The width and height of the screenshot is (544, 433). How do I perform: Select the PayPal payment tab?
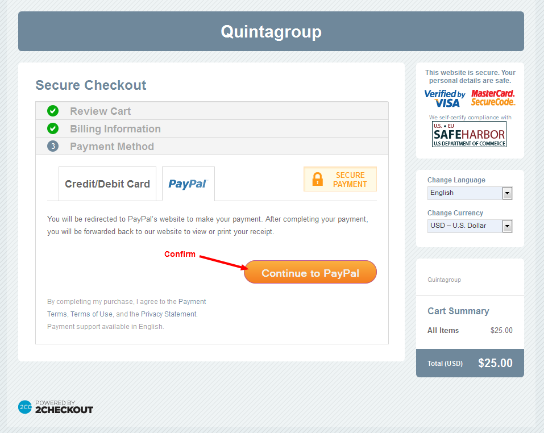point(188,184)
